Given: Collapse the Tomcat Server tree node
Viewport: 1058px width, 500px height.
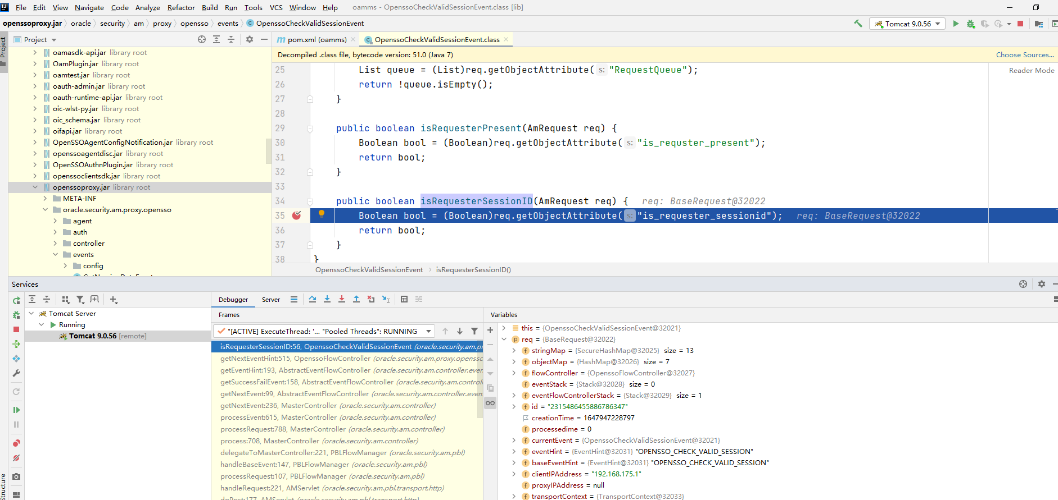Looking at the screenshot, I should 31,314.
